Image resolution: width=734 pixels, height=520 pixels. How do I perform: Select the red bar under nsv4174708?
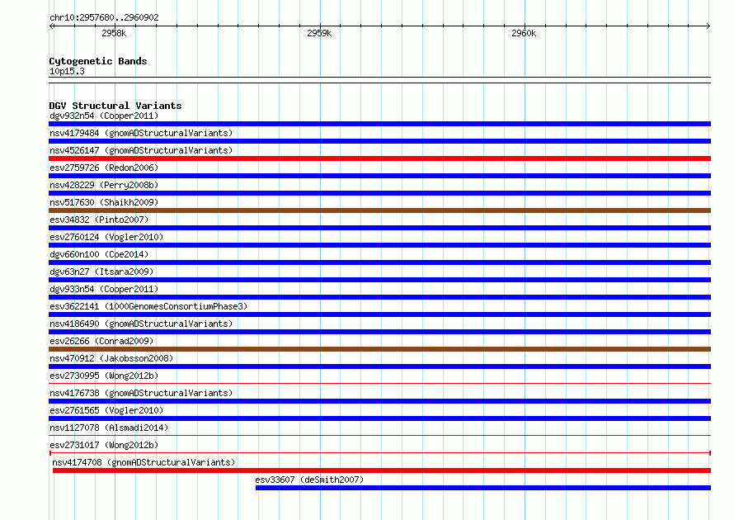coord(382,470)
